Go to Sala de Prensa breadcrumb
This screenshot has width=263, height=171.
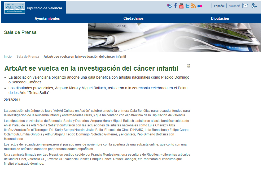(x=28, y=57)
